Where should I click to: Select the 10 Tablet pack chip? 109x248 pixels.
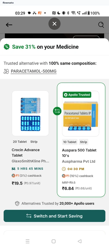[x=70, y=142]
